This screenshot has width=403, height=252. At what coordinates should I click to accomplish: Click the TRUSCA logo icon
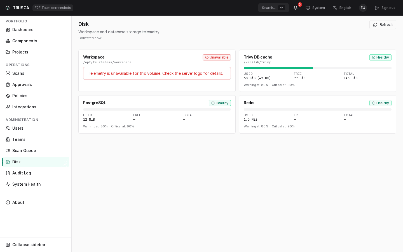coord(8,8)
